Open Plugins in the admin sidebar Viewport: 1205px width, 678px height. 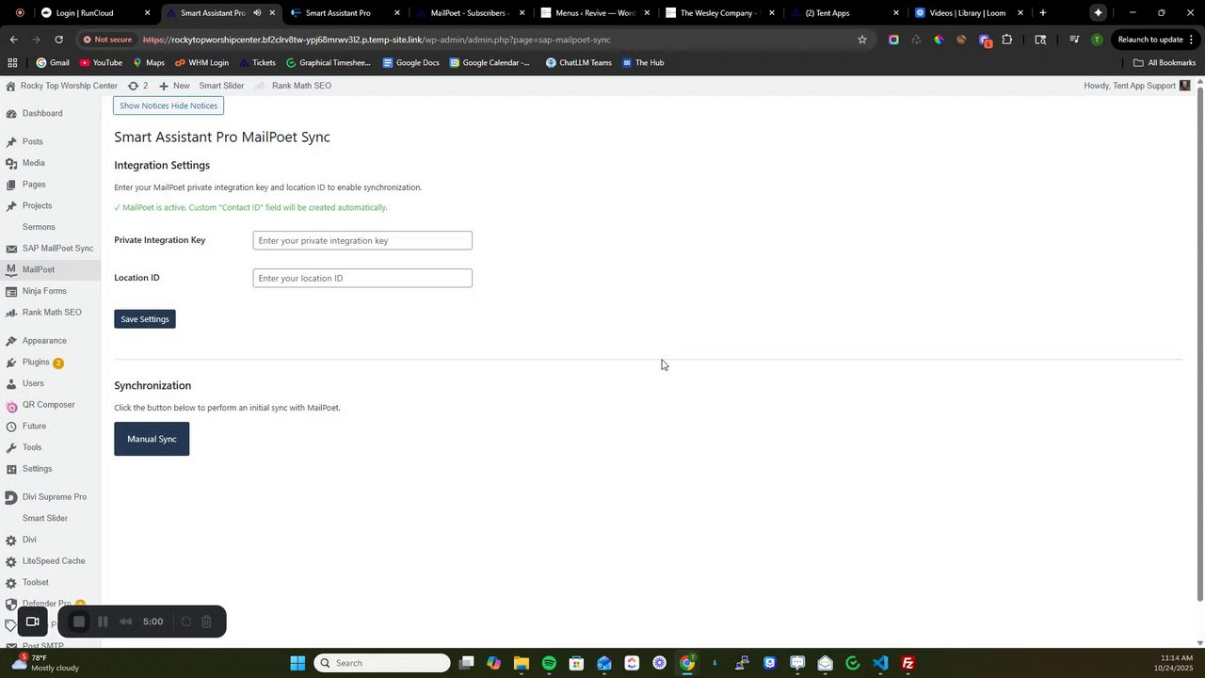coord(36,363)
